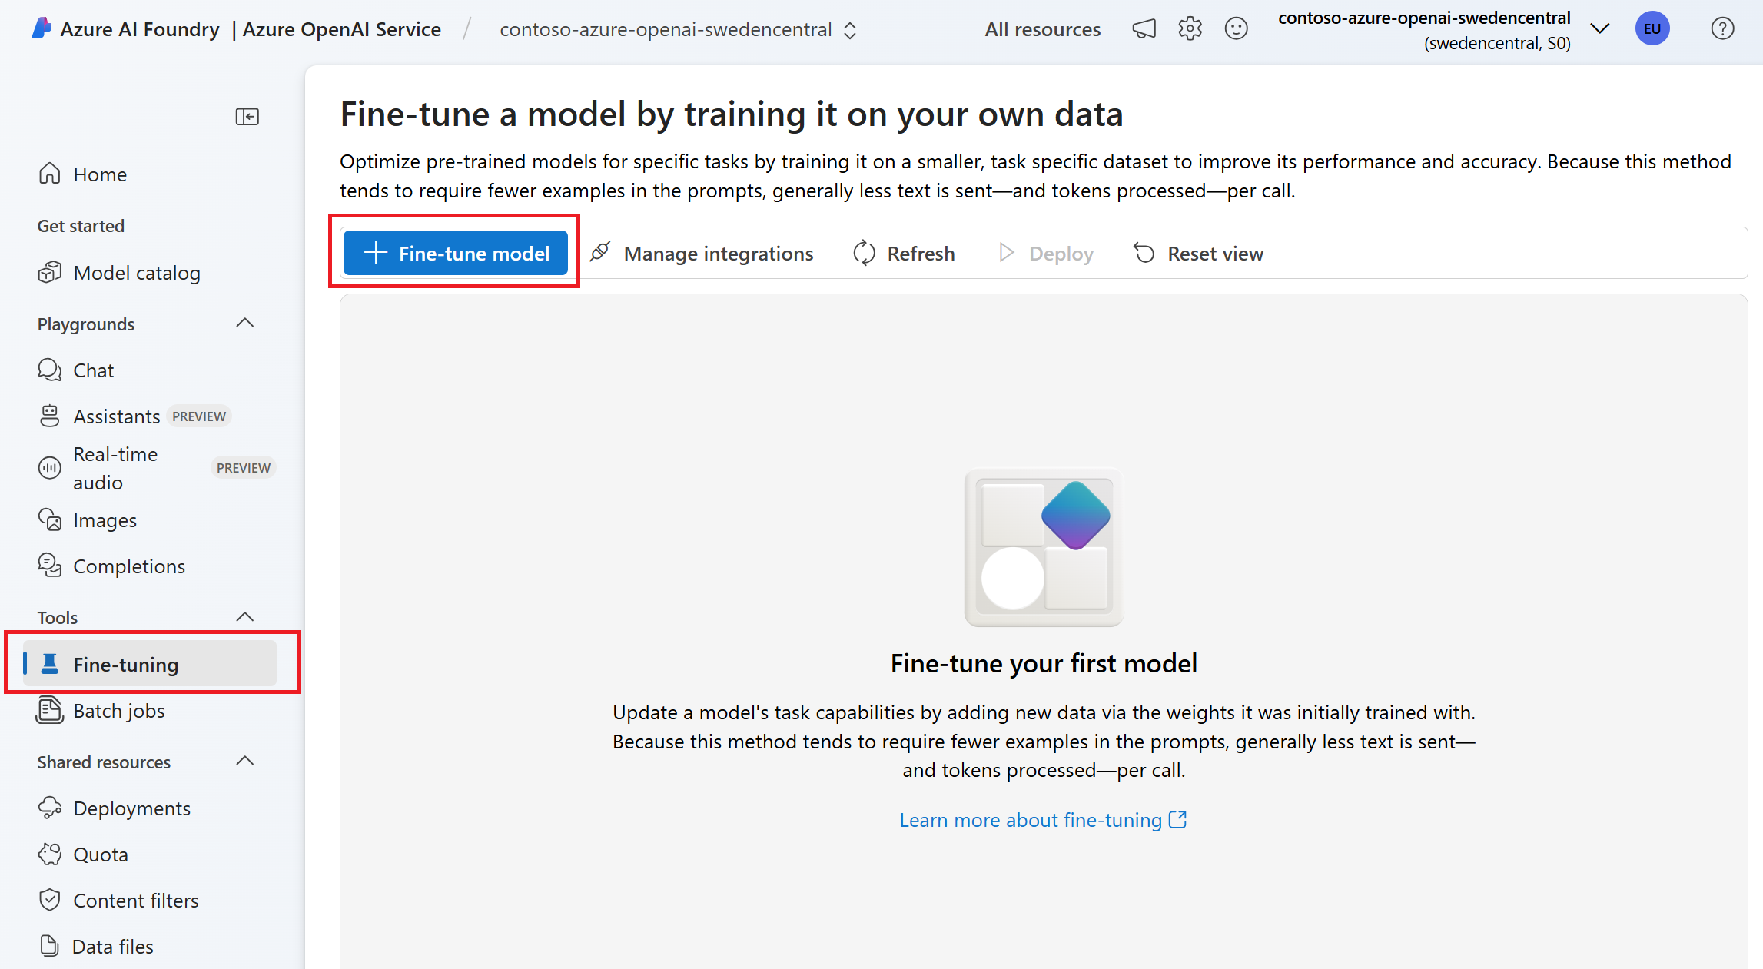Collapse the left sidebar panel icon
The image size is (1763, 969).
[x=247, y=117]
